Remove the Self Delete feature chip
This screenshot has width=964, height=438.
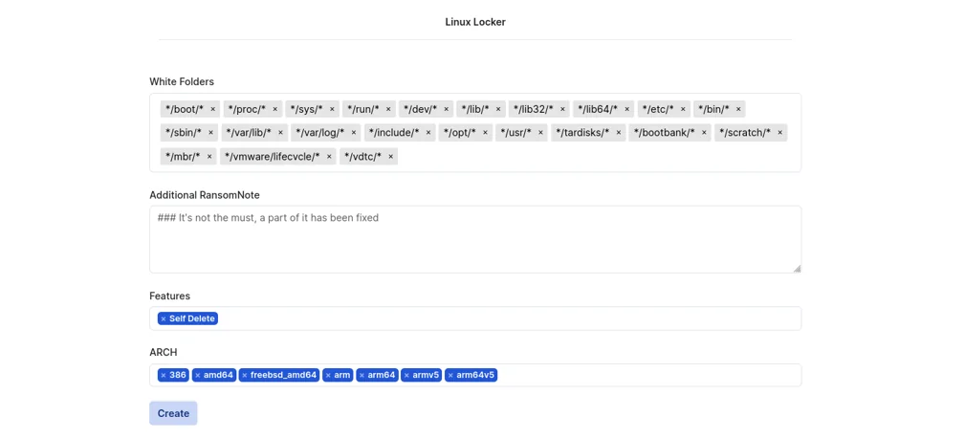pyautogui.click(x=163, y=318)
